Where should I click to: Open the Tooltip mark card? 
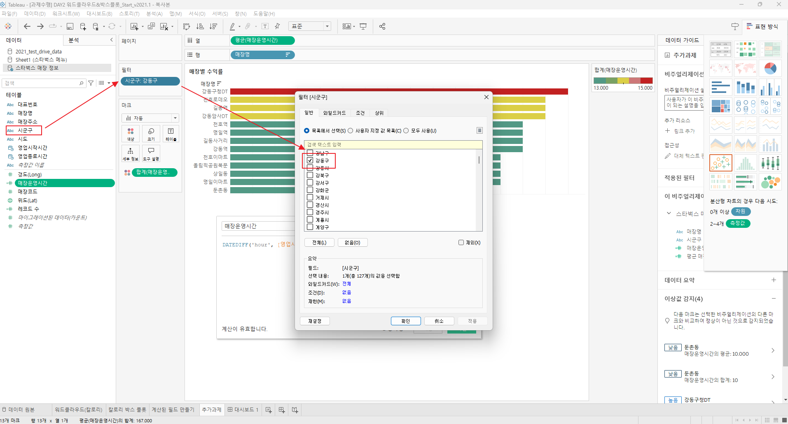(151, 153)
